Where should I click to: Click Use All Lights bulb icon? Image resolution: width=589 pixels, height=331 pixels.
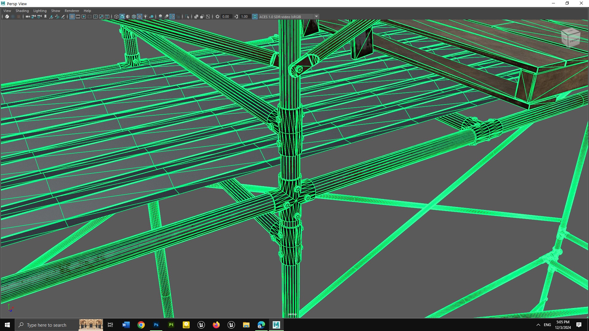145,17
